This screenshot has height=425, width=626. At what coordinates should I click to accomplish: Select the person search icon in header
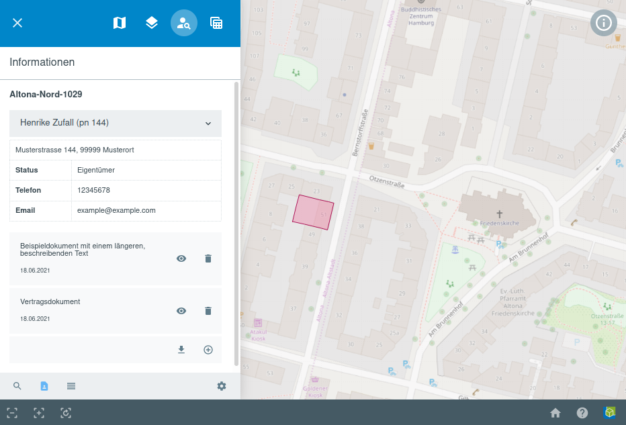click(x=184, y=23)
